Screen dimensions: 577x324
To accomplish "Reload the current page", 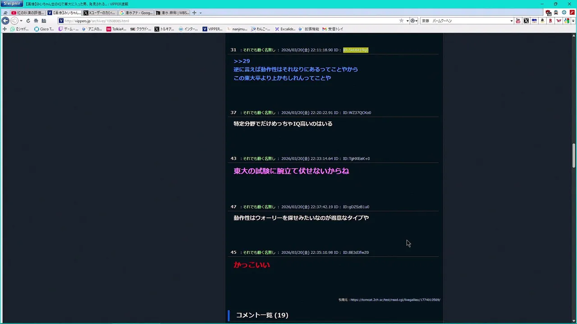I will pos(28,21).
